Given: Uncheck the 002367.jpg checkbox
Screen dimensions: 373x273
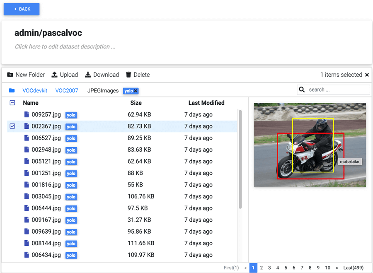Looking at the screenshot, I should 12,126.
